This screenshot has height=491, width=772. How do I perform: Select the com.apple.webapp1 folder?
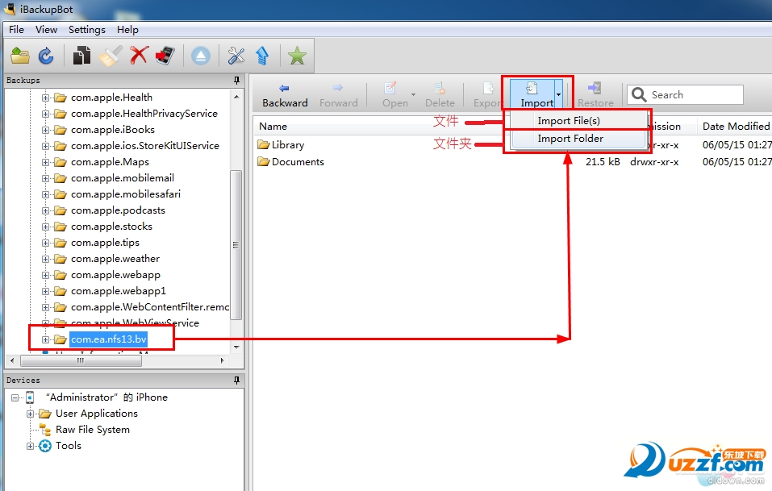[x=118, y=291]
